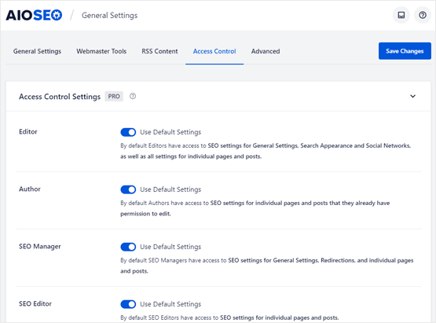This screenshot has width=436, height=323.
Task: Open the Webmaster Tools tab
Action: click(x=101, y=51)
